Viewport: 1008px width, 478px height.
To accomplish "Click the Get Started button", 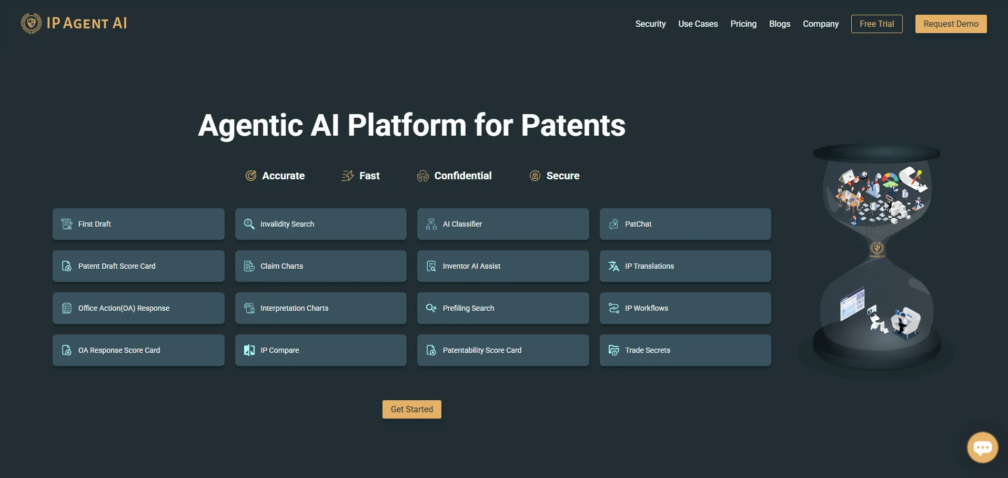I will (x=411, y=409).
